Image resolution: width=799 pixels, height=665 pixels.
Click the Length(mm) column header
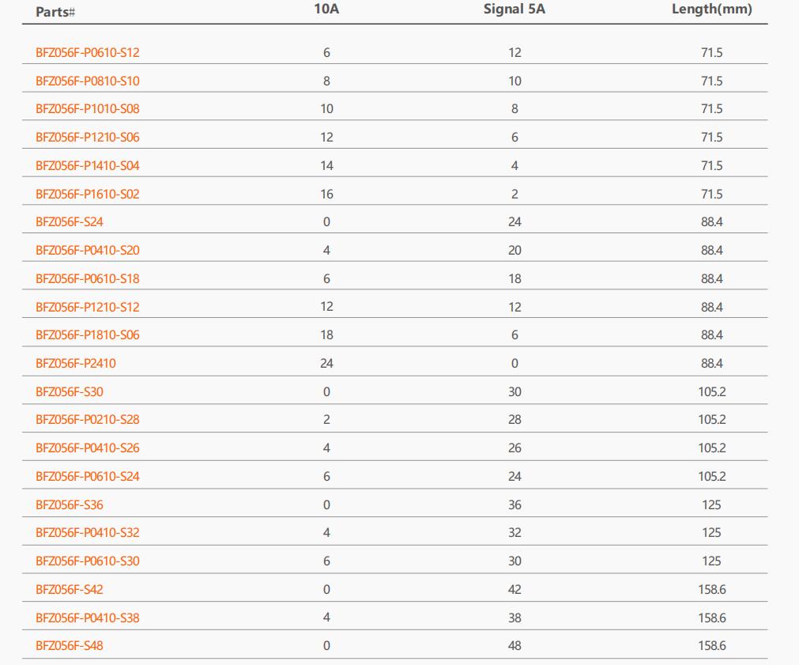712,9
